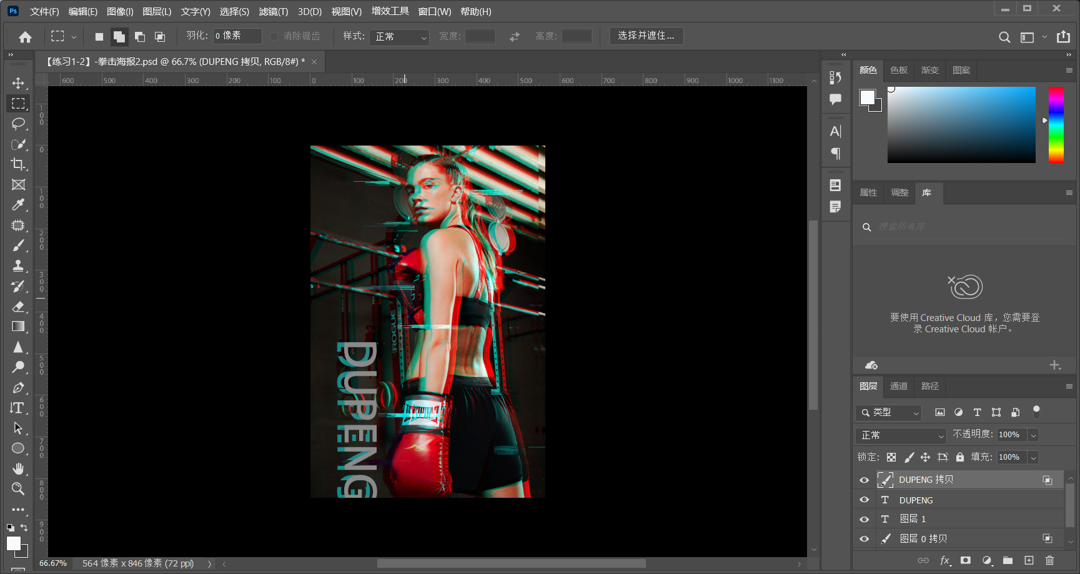Select the Move tool
Screen dimensions: 1080x574
point(18,83)
